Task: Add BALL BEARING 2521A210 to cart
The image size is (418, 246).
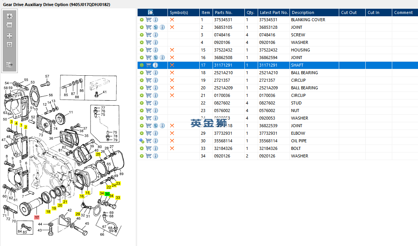Action: tap(149, 73)
